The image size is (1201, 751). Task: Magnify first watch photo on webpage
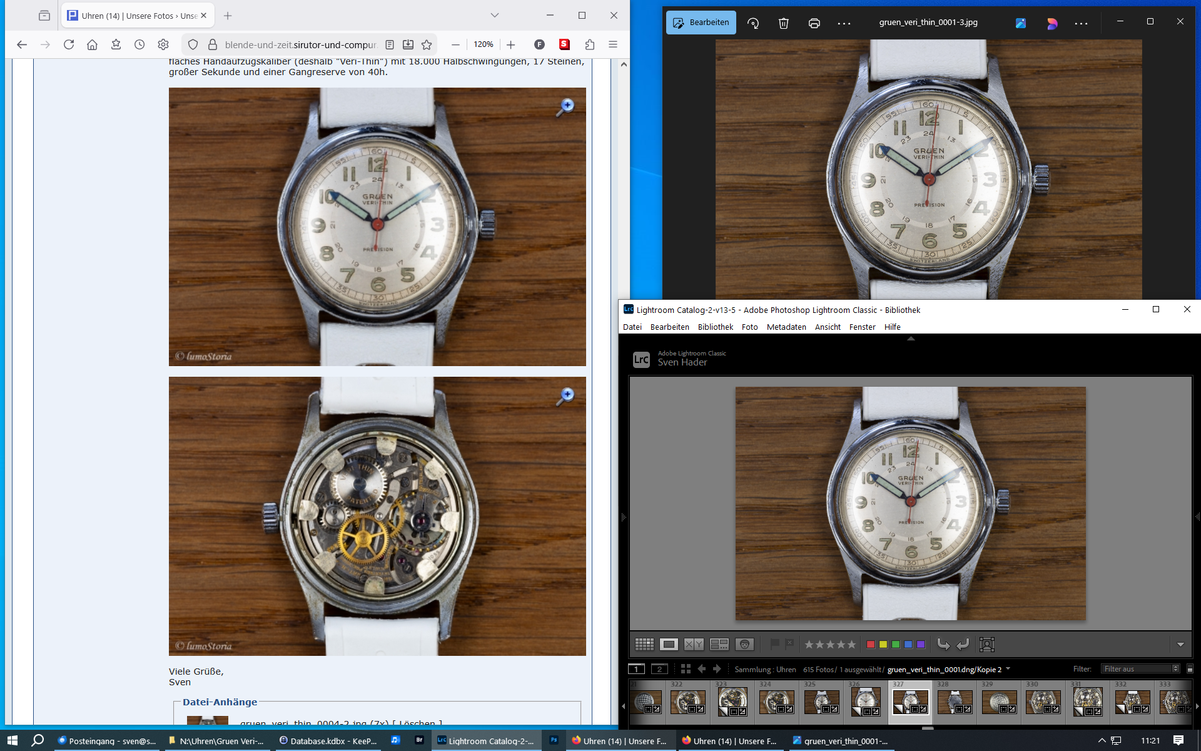point(566,106)
